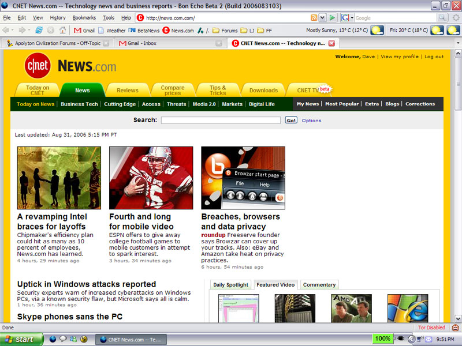Image resolution: width=462 pixels, height=346 pixels.
Task: Close the CNET News.com tab
Action: [331, 43]
